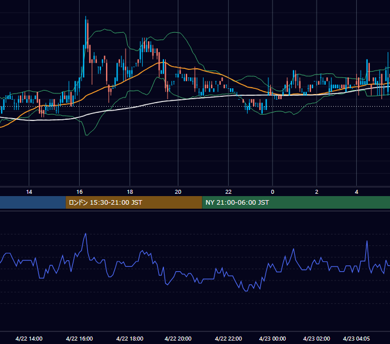Click the 4/22 16:00 date label
The height and width of the screenshot is (344, 390).
click(x=79, y=338)
